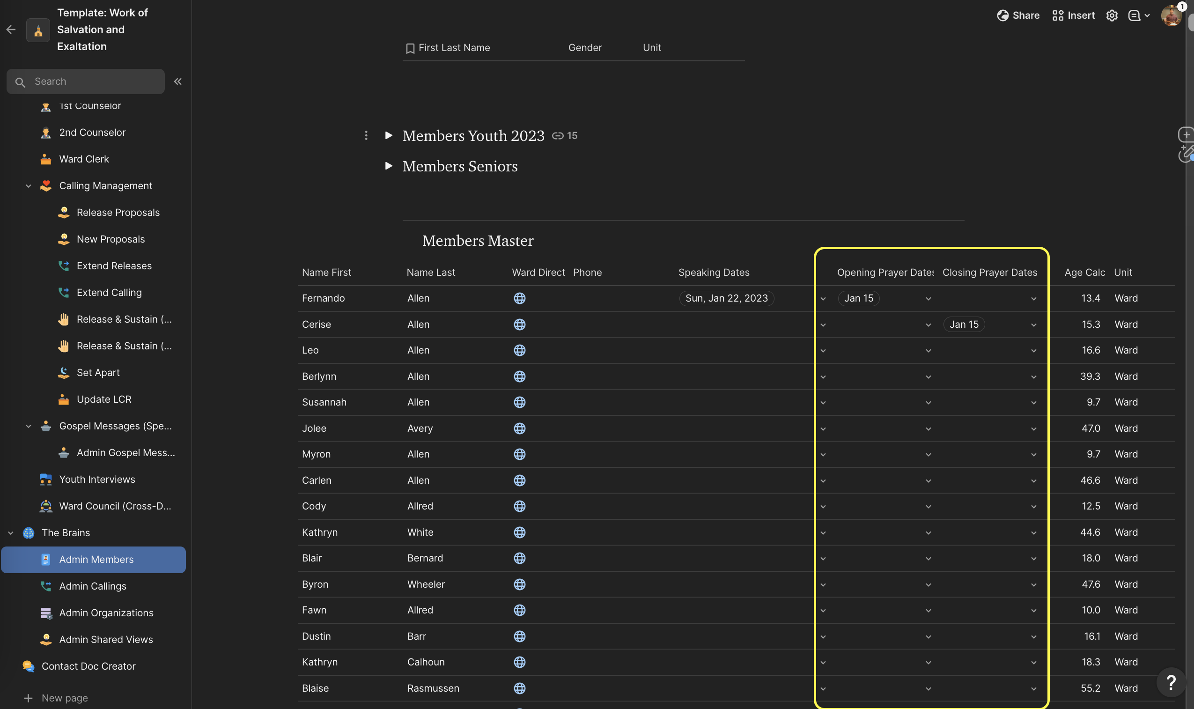Collapse The Brains section in sidebar
The width and height of the screenshot is (1194, 709).
[x=10, y=533]
